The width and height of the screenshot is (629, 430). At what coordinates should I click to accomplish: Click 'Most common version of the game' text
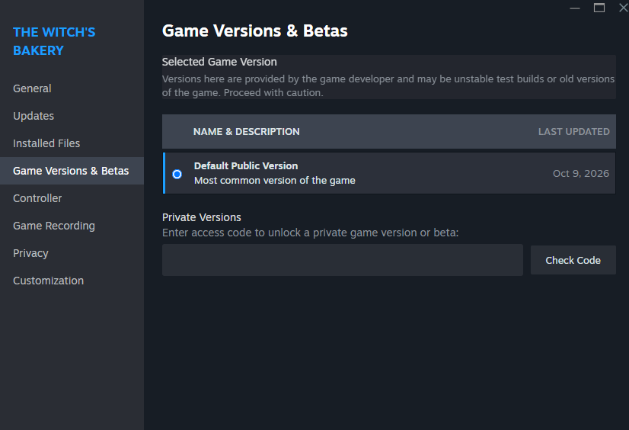click(274, 181)
